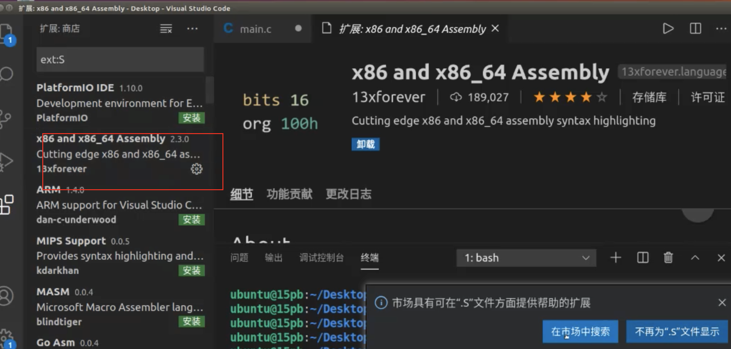
Task: Click the main.c unsaved dot indicator
Action: point(298,29)
